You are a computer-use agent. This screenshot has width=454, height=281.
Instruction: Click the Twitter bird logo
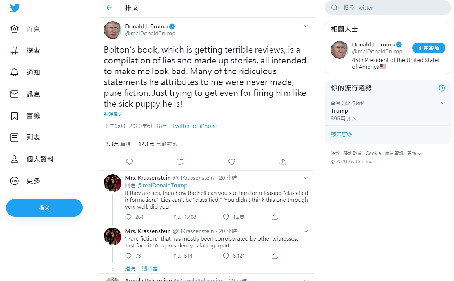click(x=15, y=8)
